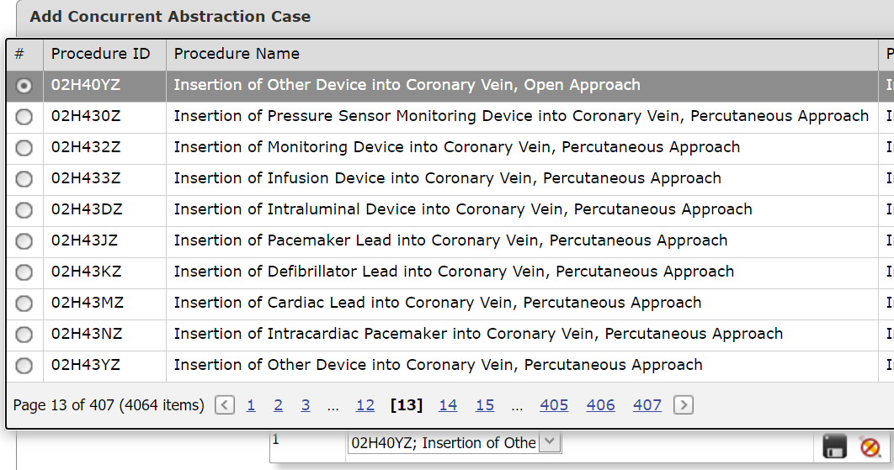The image size is (894, 470).
Task: Click the procedure combo box text field
Action: 443,442
